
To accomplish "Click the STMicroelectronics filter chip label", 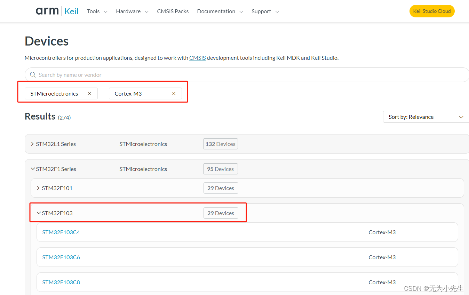I will pos(54,93).
